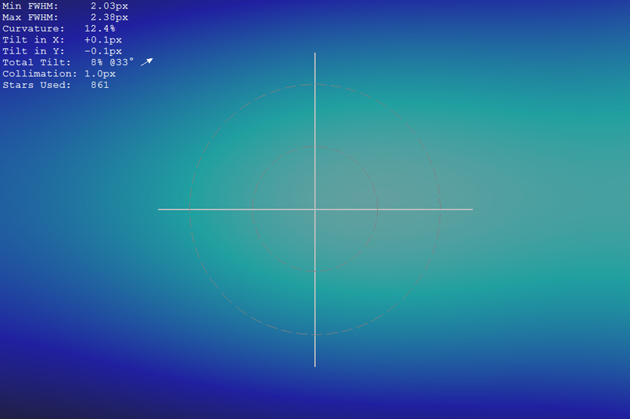This screenshot has width=630, height=419.
Task: Click the Curvature label
Action: (33, 28)
